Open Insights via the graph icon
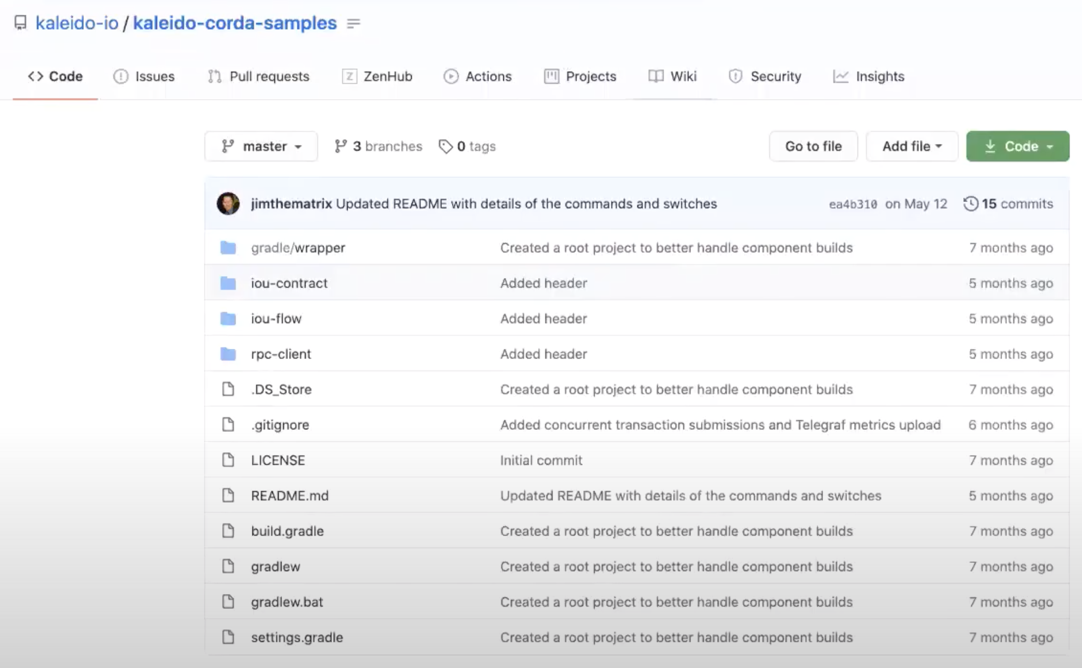The width and height of the screenshot is (1082, 668). (x=840, y=77)
